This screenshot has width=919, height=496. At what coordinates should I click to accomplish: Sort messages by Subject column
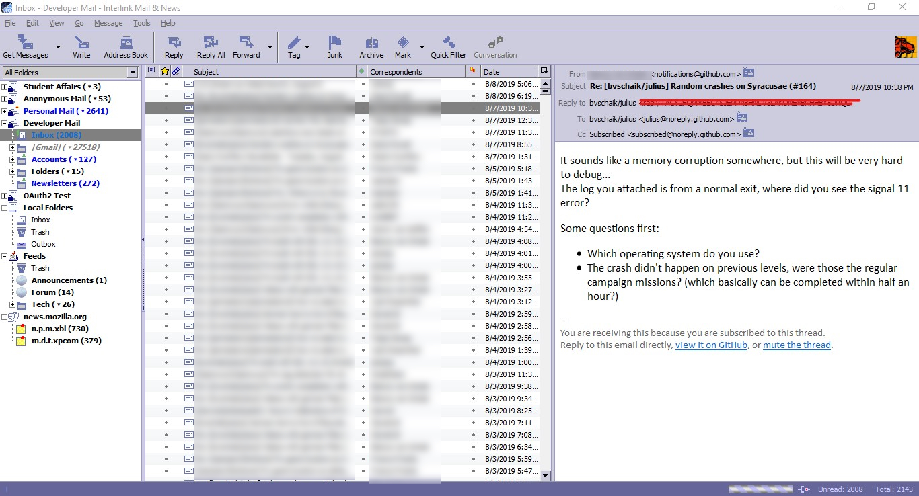coord(269,71)
